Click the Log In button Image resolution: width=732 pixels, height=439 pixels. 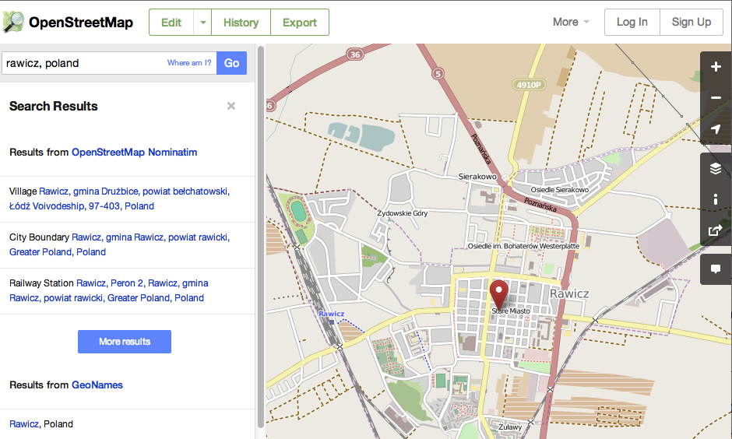click(632, 22)
